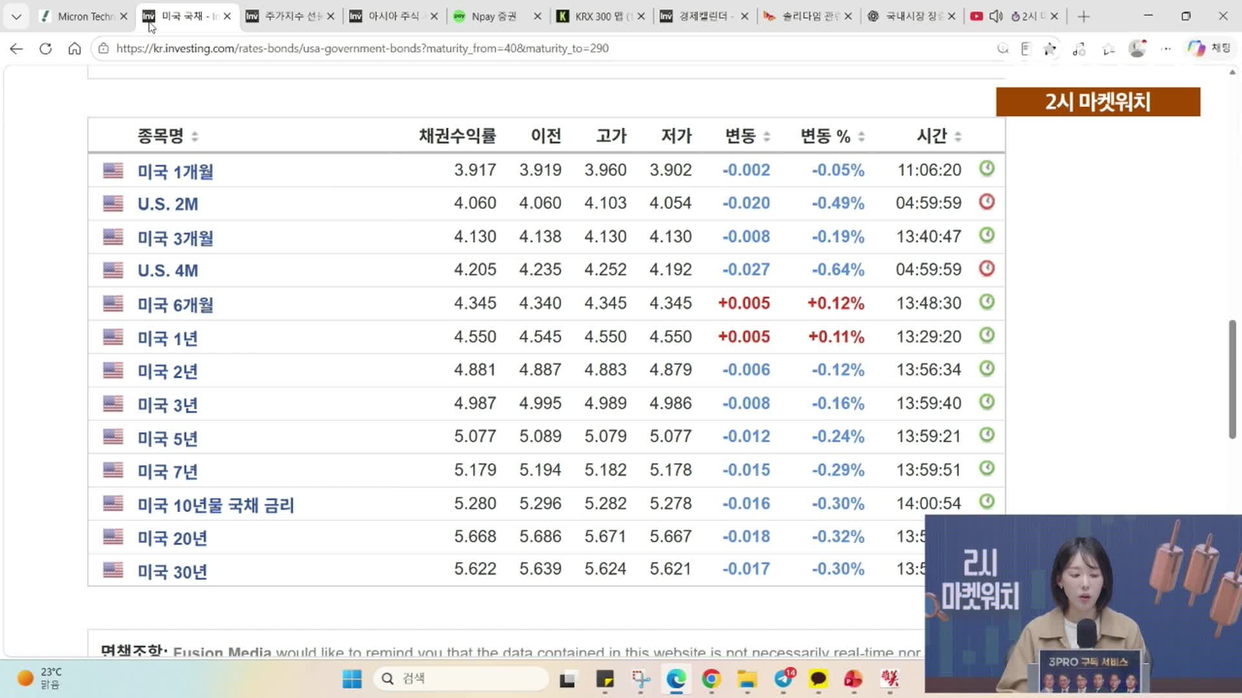Click red clock icon in U.S. 4M row
This screenshot has height=698, width=1242.
(986, 268)
